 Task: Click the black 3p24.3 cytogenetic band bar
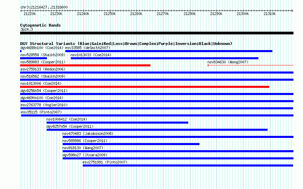157,33
